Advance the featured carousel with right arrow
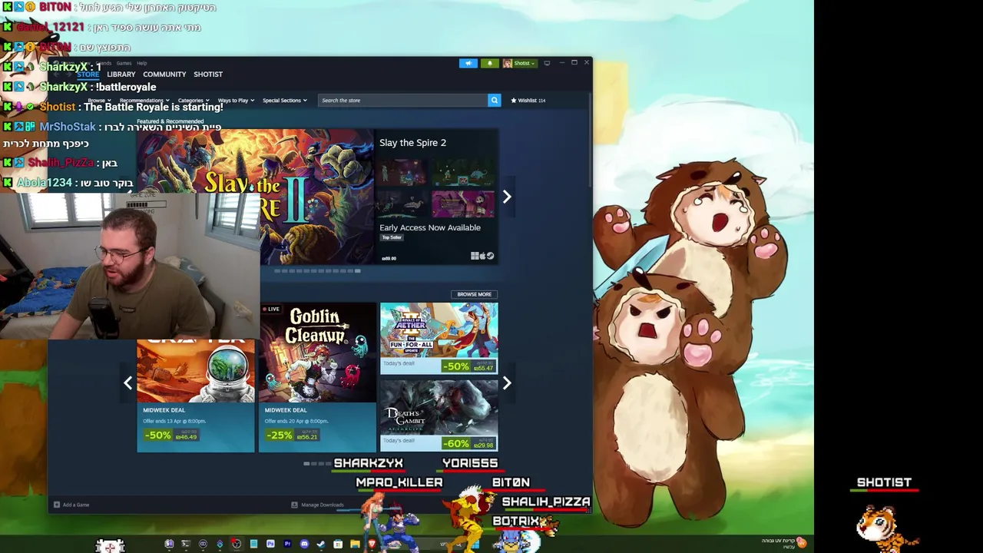Screen dimensions: 983x553 506,197
